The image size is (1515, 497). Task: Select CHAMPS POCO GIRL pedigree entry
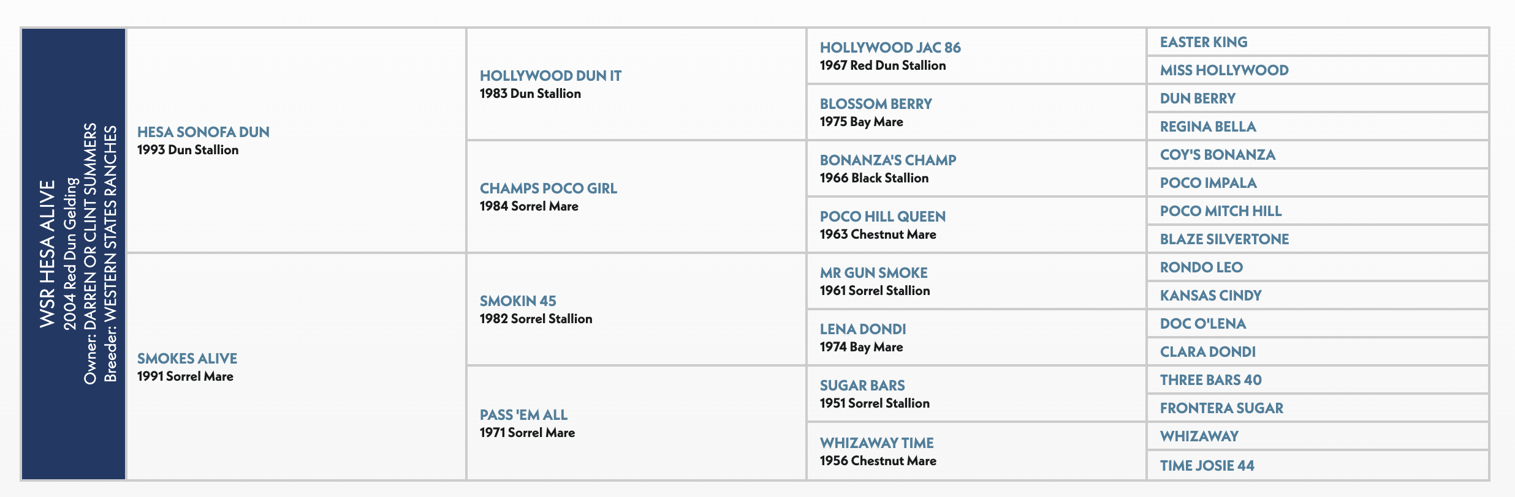(x=548, y=188)
